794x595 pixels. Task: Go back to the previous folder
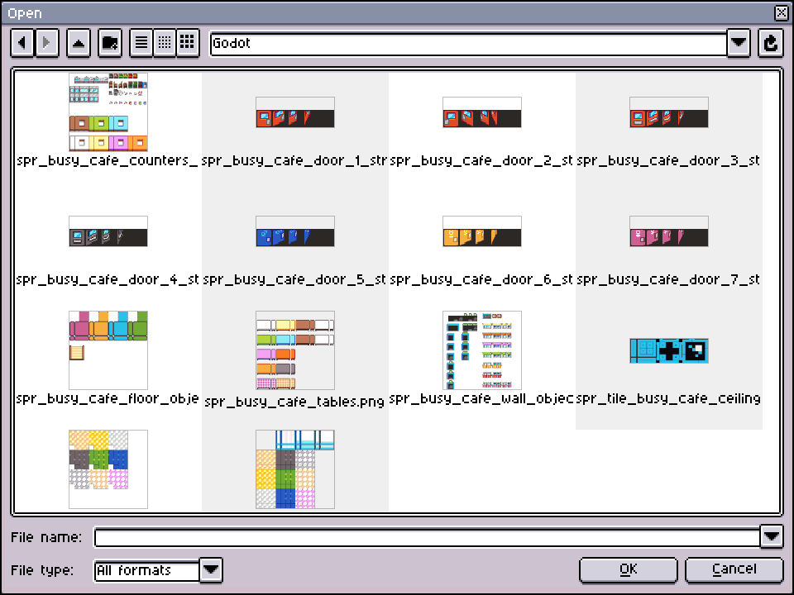click(x=22, y=43)
